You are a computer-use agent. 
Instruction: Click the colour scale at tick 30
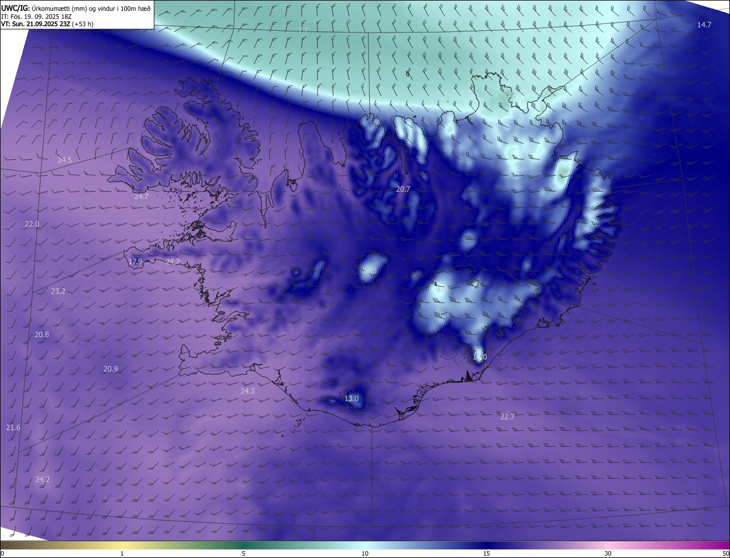point(608,553)
